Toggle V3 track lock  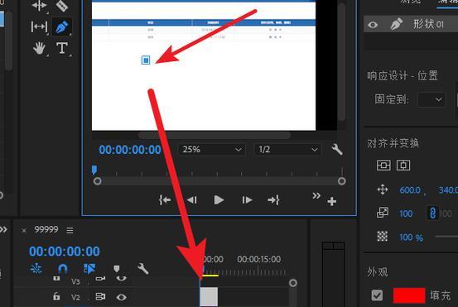coord(56,279)
